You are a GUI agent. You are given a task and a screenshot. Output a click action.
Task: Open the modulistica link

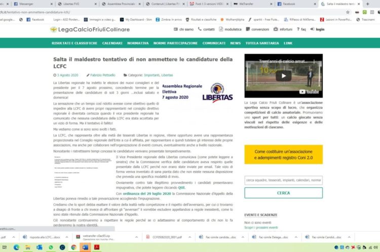coord(230,29)
